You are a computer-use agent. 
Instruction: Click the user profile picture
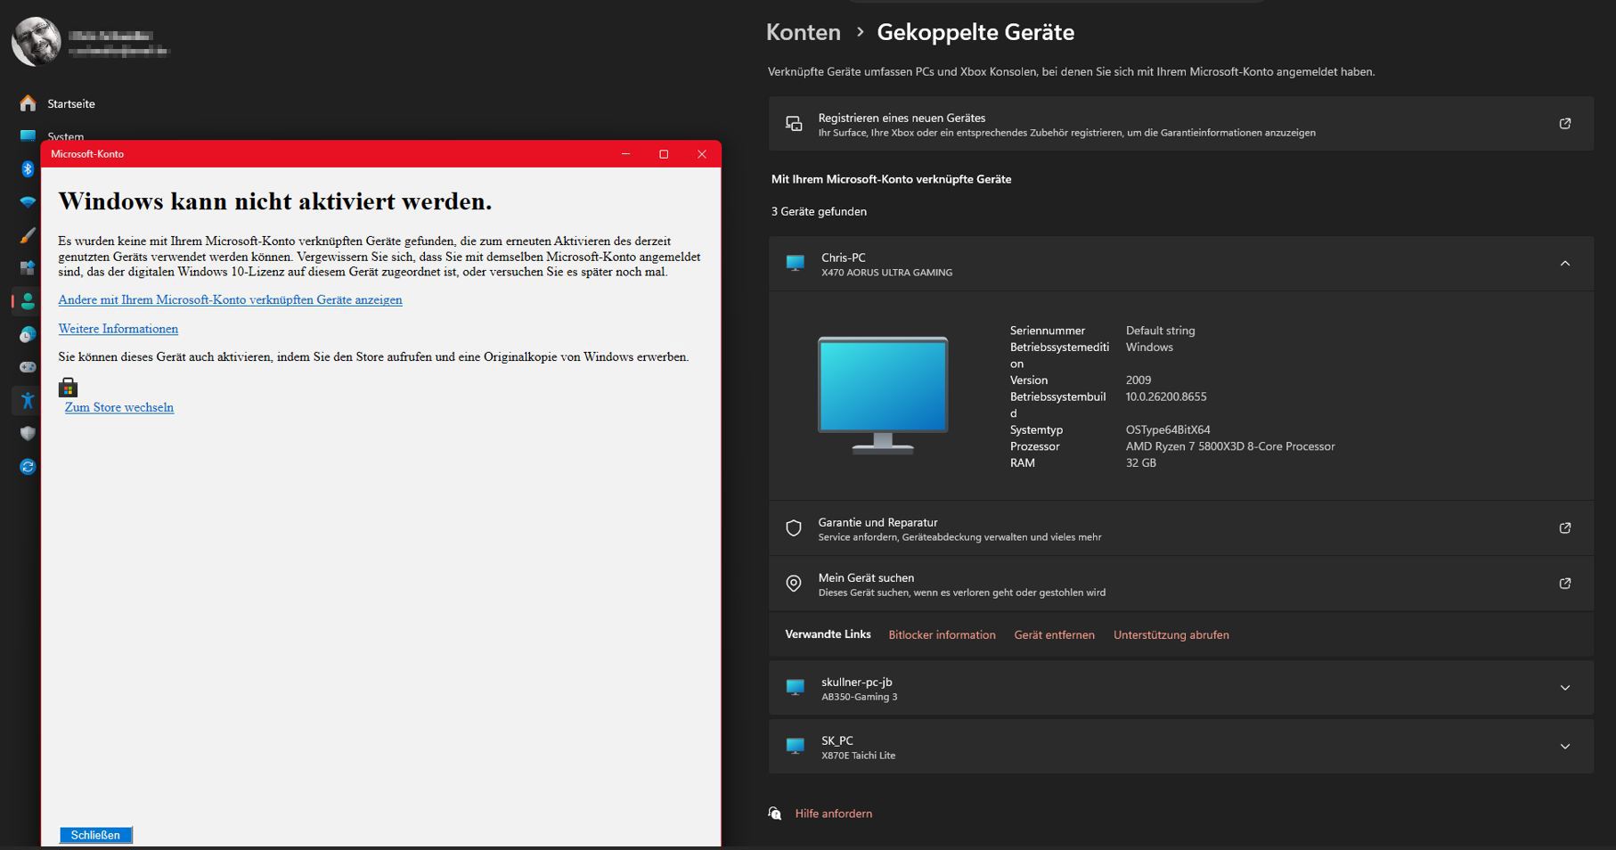coord(36,41)
